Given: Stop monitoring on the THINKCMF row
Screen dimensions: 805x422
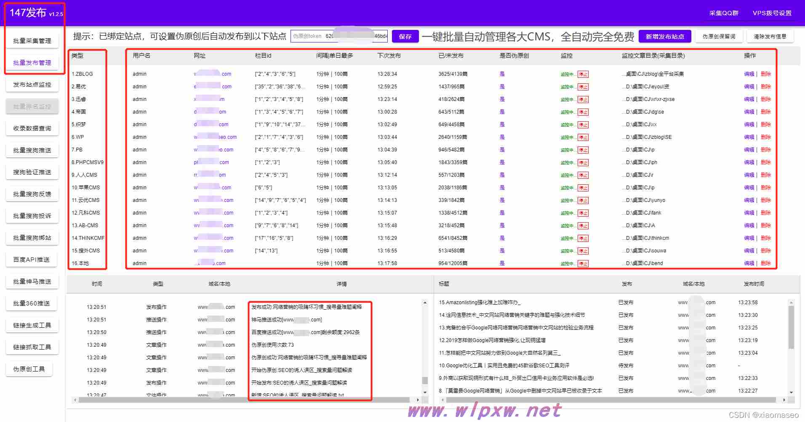Looking at the screenshot, I should coord(583,238).
